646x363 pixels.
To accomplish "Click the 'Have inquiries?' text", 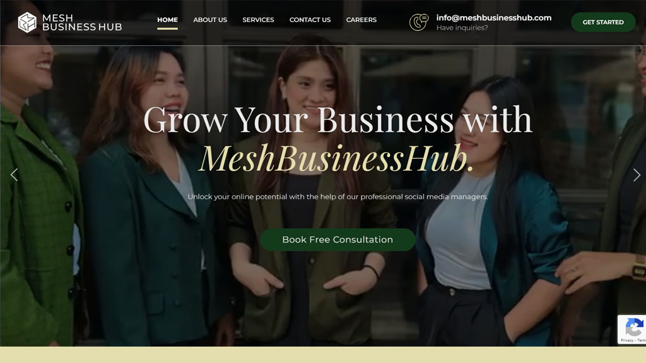I will [462, 28].
